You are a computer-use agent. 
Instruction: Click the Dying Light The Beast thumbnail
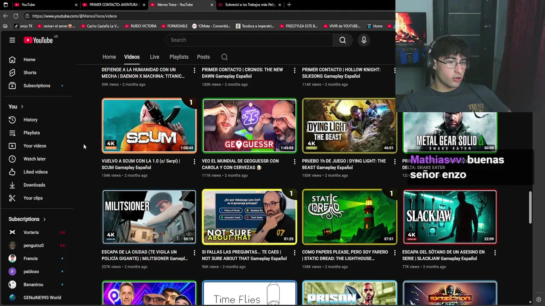[349, 126]
